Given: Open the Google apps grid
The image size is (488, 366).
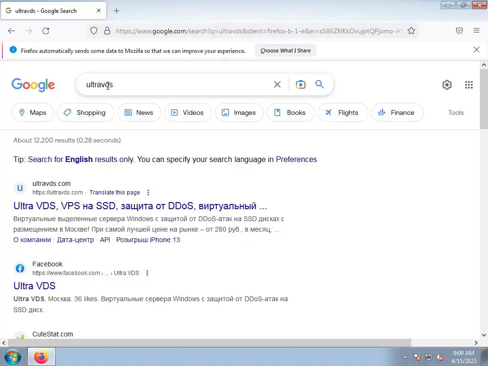Looking at the screenshot, I should 469,85.
